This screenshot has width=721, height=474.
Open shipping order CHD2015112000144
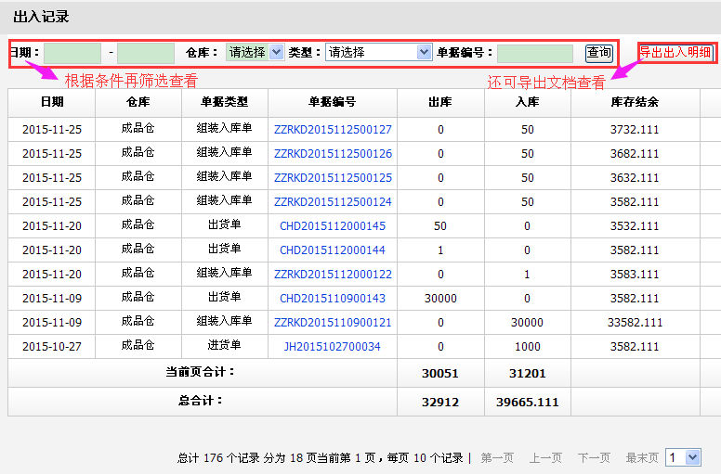[x=333, y=250]
